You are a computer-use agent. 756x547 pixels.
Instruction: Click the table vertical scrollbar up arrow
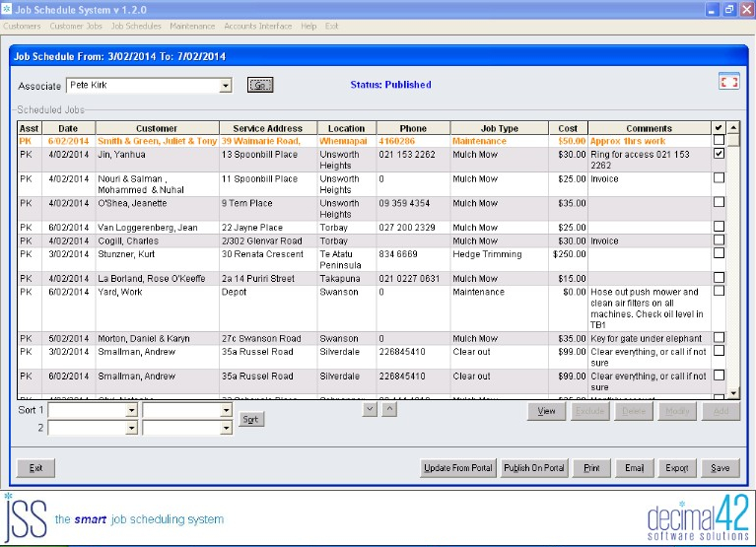point(733,128)
